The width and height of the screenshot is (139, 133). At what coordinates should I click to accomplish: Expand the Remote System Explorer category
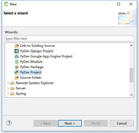click(8, 83)
